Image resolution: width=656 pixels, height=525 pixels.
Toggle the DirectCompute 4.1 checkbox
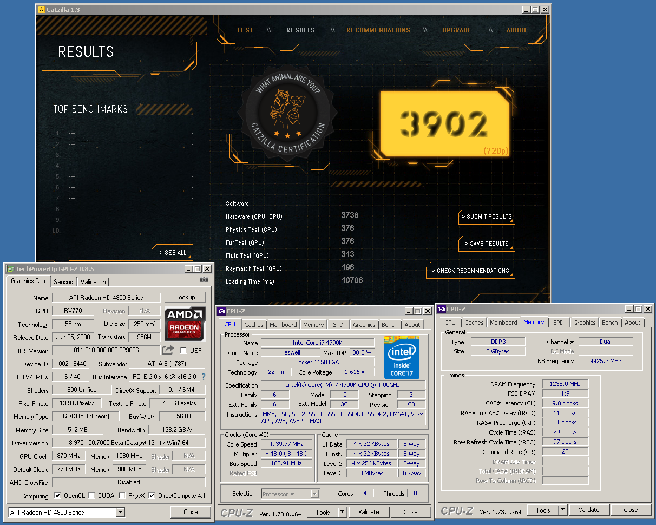[152, 496]
